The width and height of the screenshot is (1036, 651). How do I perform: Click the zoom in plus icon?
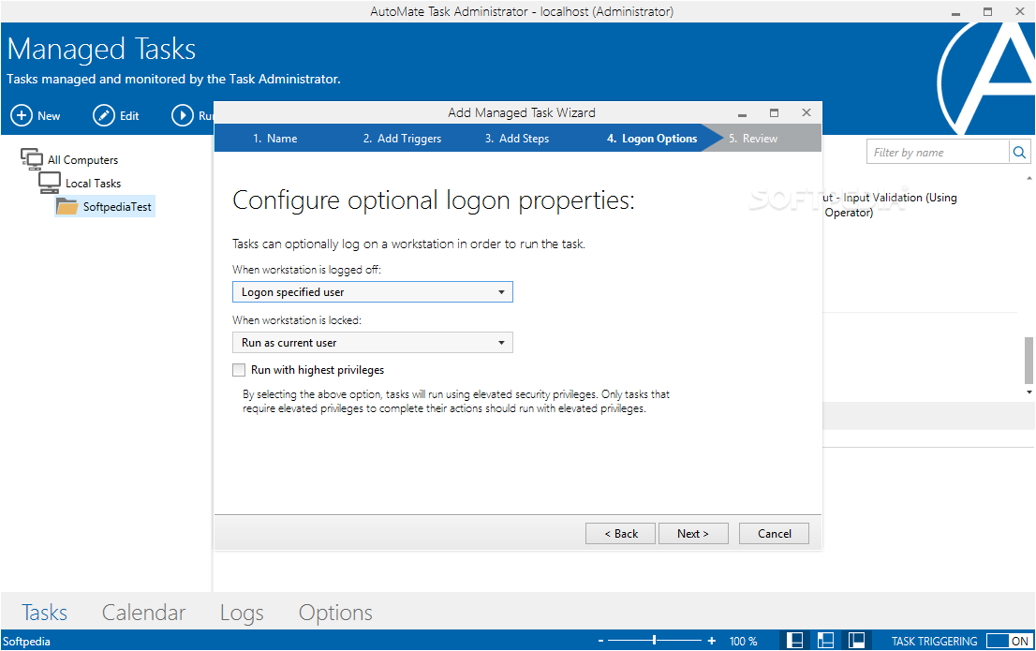pos(712,641)
